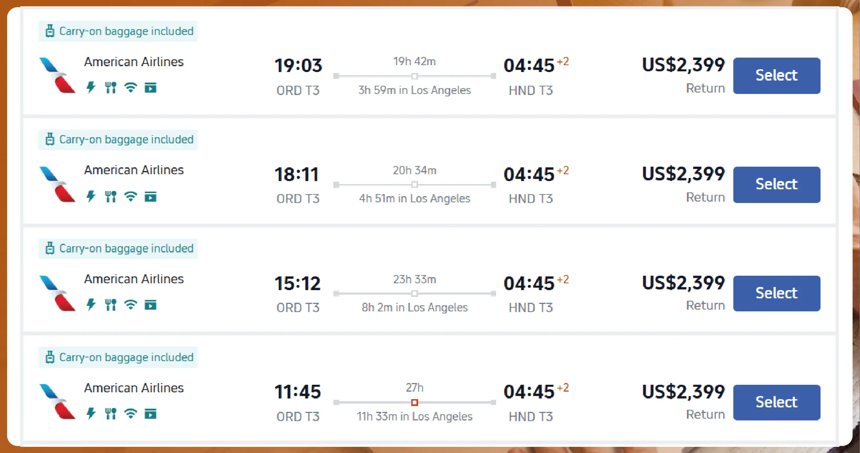Open "3h 59m in Los Angeles" layover details
Image resolution: width=860 pixels, height=453 pixels.
pos(414,90)
